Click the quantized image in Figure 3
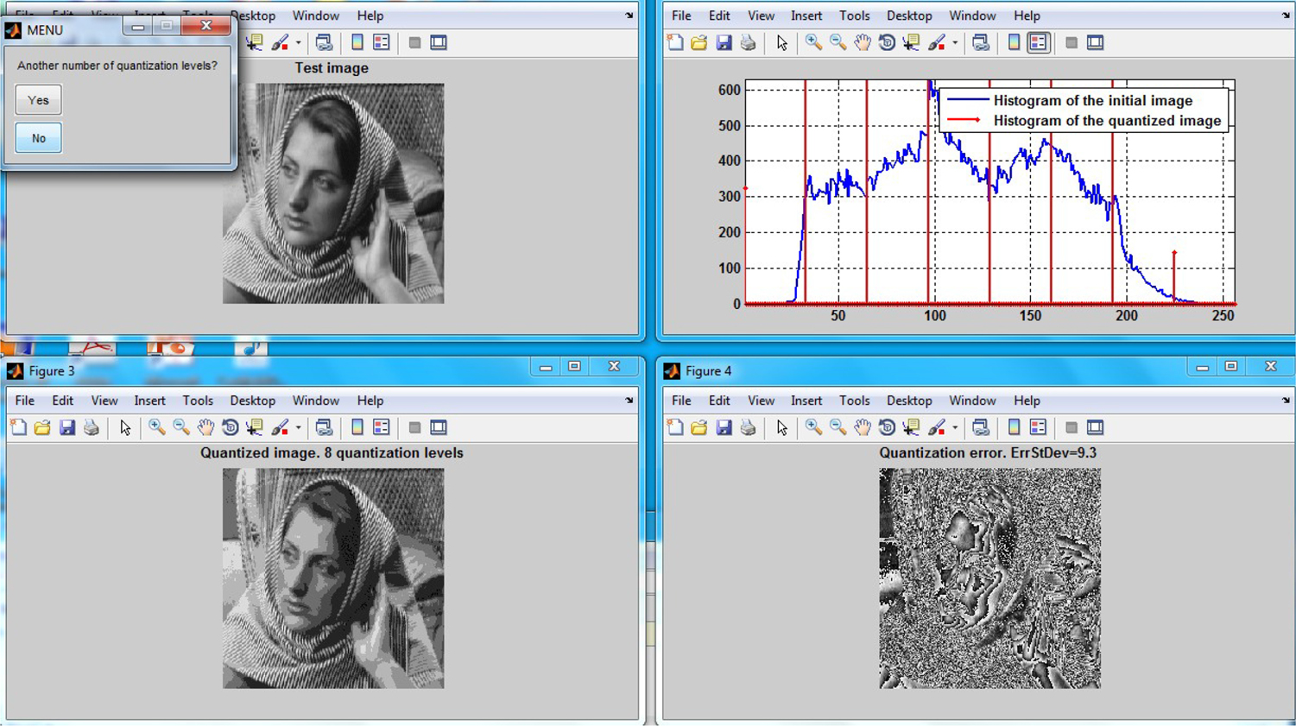Screen dimensions: 1296x726 tap(333, 578)
